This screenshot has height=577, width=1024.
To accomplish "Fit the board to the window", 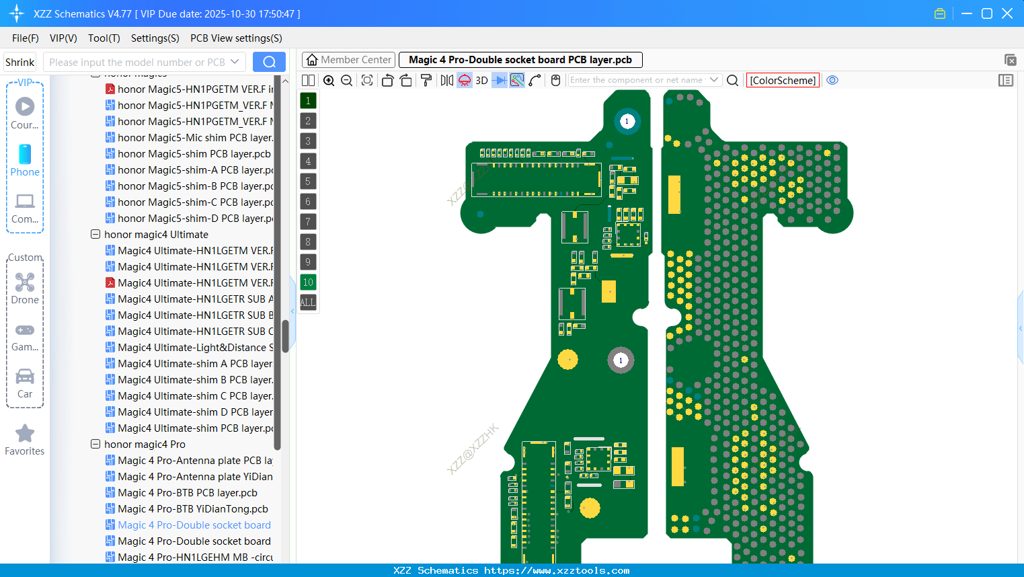I will pos(367,80).
